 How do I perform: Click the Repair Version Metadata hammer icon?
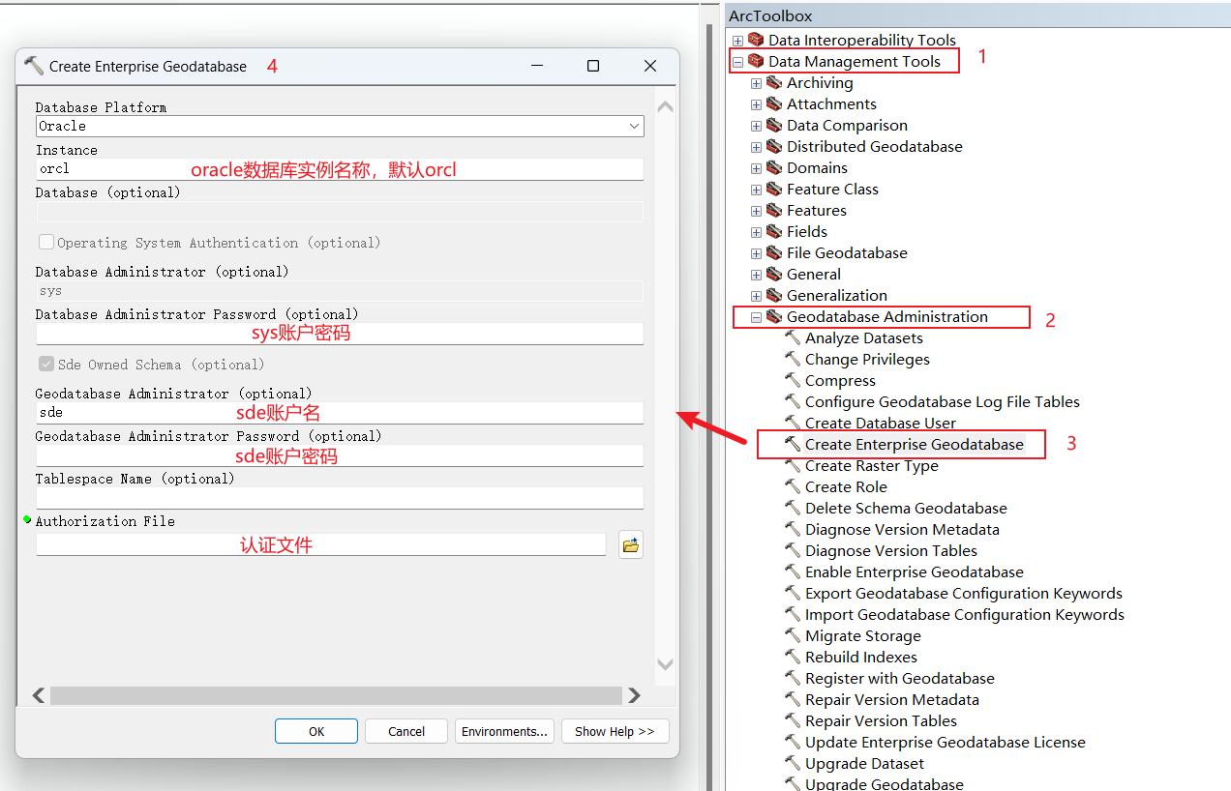tap(793, 699)
